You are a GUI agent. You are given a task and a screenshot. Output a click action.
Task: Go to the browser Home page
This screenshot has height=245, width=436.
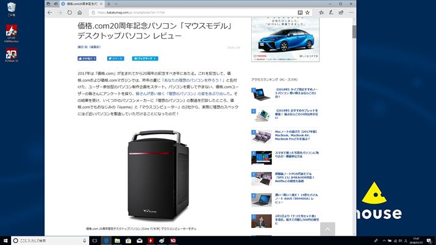pyautogui.click(x=80, y=12)
